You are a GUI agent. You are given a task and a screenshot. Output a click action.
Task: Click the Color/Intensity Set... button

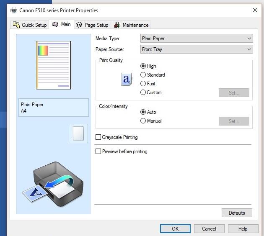(x=234, y=121)
